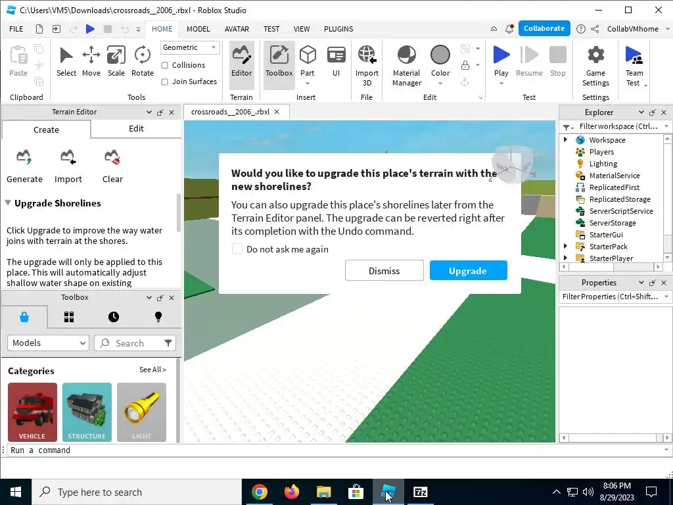
Task: Click the Collaborate button
Action: point(544,28)
